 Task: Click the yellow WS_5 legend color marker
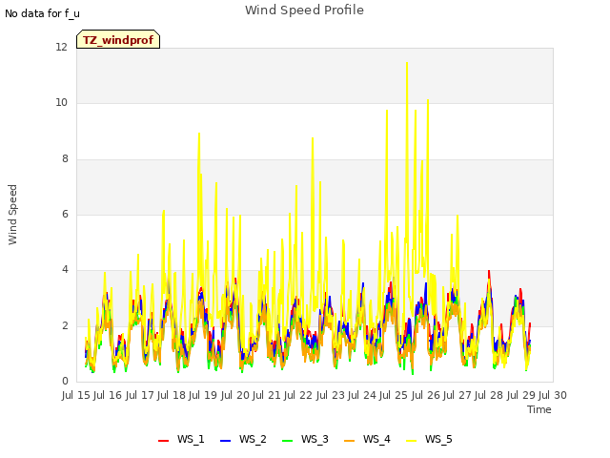(x=411, y=441)
